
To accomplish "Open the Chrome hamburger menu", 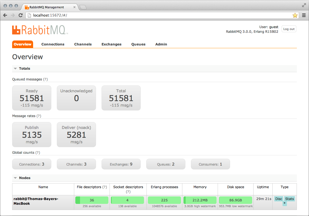I will pyautogui.click(x=304, y=15).
